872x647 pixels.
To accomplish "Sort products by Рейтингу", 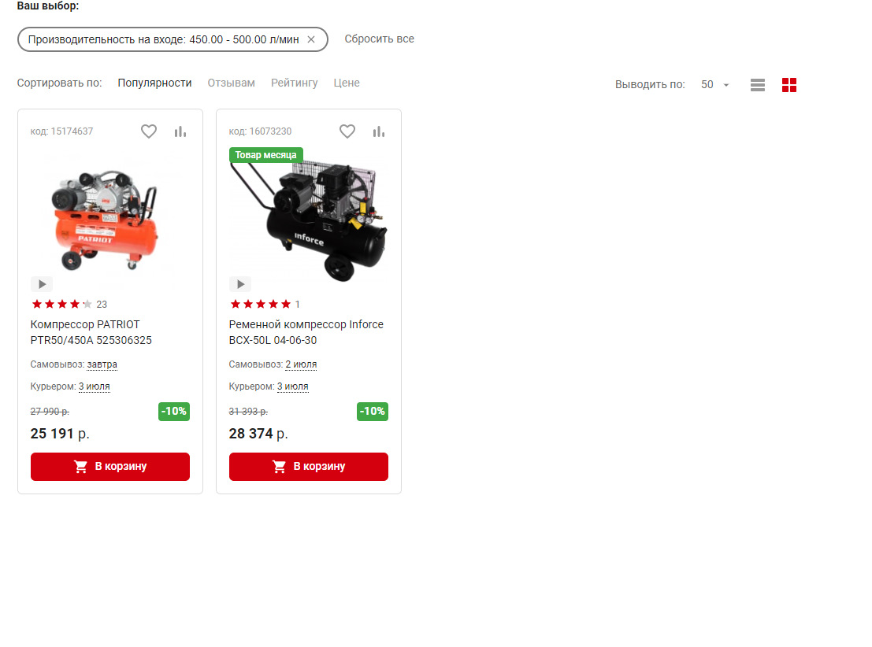I will coord(294,83).
